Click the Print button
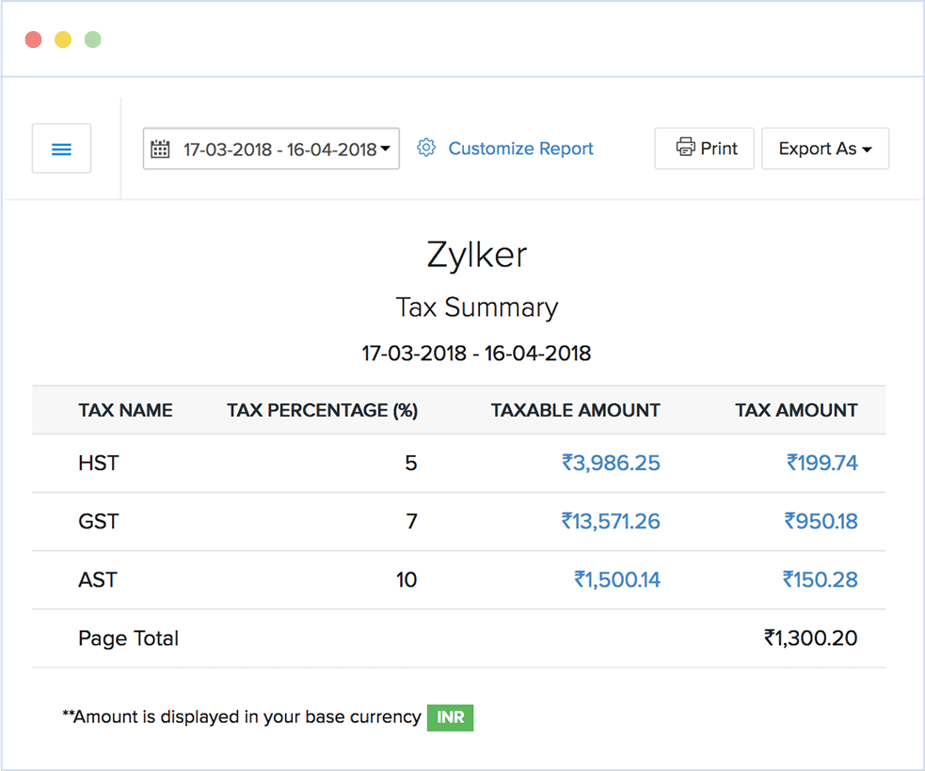This screenshot has width=925, height=771. click(x=704, y=148)
